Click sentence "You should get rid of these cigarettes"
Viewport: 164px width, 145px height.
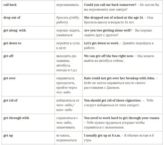[113, 100]
